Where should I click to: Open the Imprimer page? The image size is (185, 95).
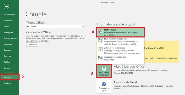8,44
